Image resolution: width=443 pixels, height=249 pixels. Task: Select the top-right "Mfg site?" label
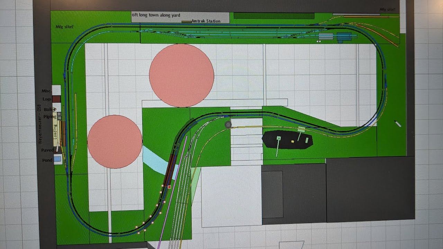387,10
